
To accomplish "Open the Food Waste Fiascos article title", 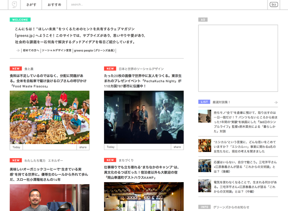I will coord(48,81).
